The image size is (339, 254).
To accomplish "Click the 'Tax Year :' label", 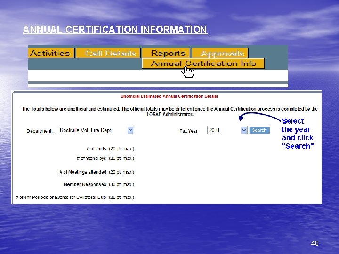I will (x=189, y=131).
